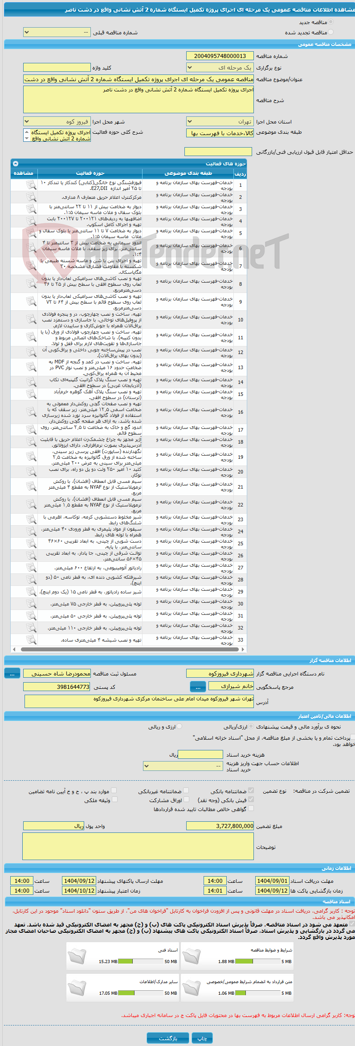Open the شرایط و ضوابط مناقصه folder icon
Viewport: 355px width, 1046px height.
click(x=192, y=957)
